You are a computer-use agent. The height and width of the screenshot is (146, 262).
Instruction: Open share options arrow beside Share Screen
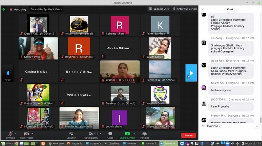click(135, 134)
